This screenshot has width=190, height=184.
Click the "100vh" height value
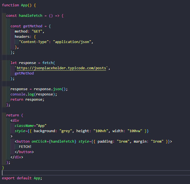pos(101,131)
